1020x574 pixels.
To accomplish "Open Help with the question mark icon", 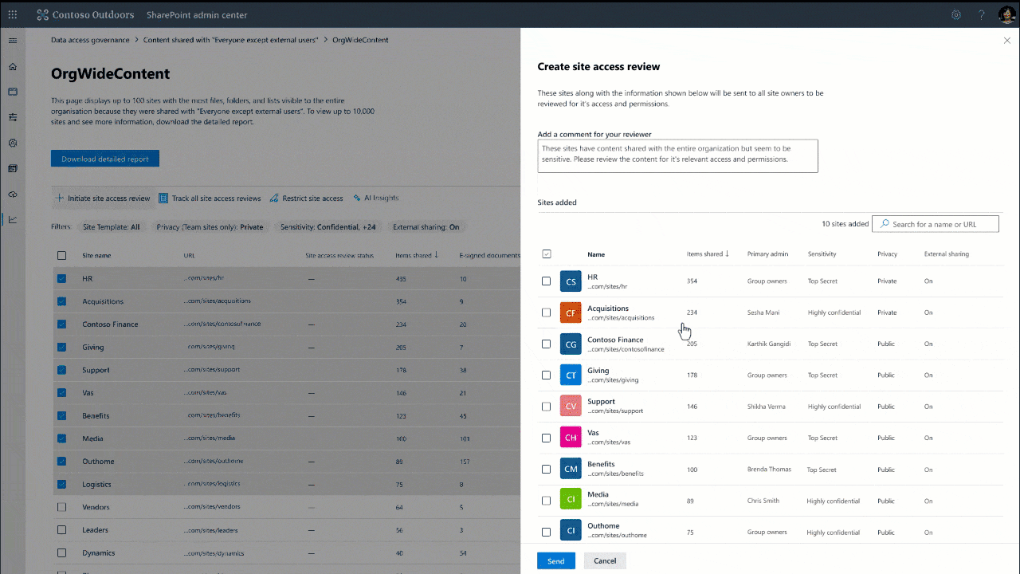I will click(x=981, y=14).
